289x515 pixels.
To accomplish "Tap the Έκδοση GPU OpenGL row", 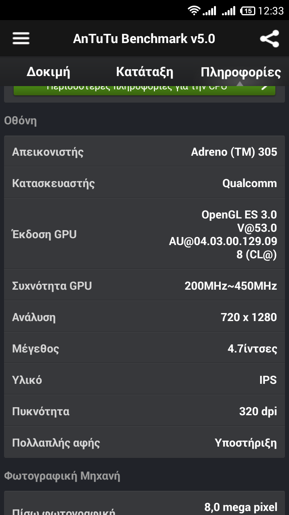I will (144, 234).
